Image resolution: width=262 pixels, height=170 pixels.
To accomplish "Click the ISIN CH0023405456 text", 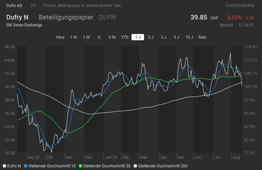I will 240,6.
